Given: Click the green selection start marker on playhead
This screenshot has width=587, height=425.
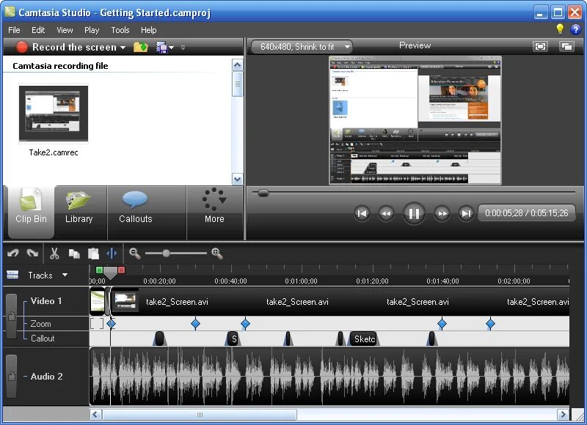Looking at the screenshot, I should 99,270.
